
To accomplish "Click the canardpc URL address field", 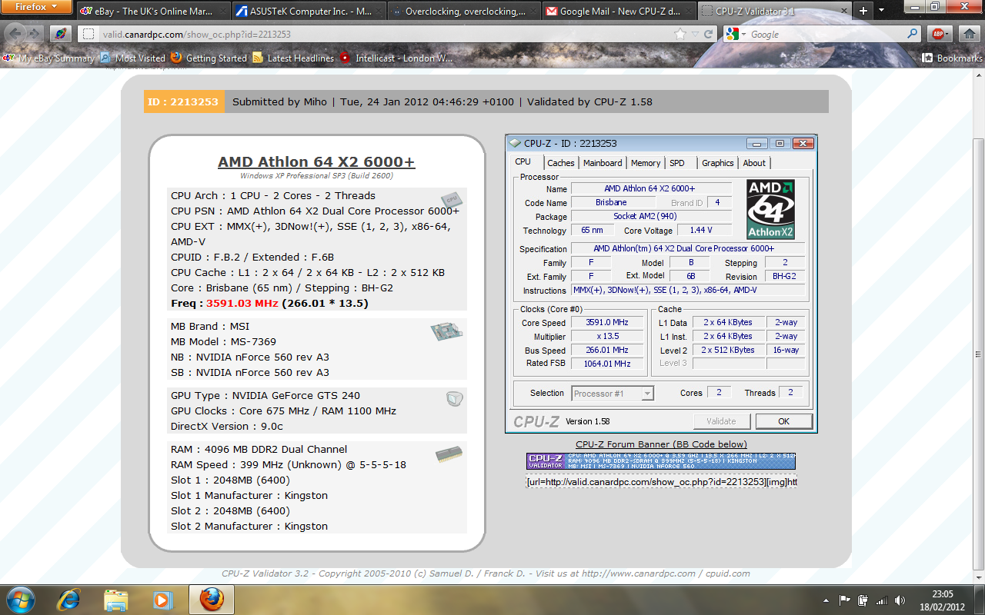I will click(x=385, y=34).
